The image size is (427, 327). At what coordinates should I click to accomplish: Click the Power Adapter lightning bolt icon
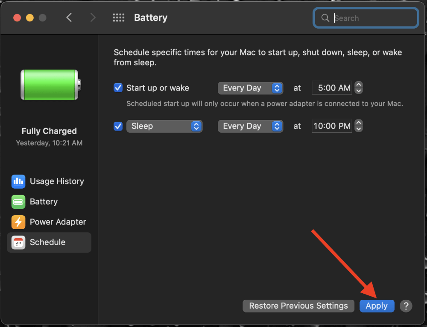tap(18, 222)
